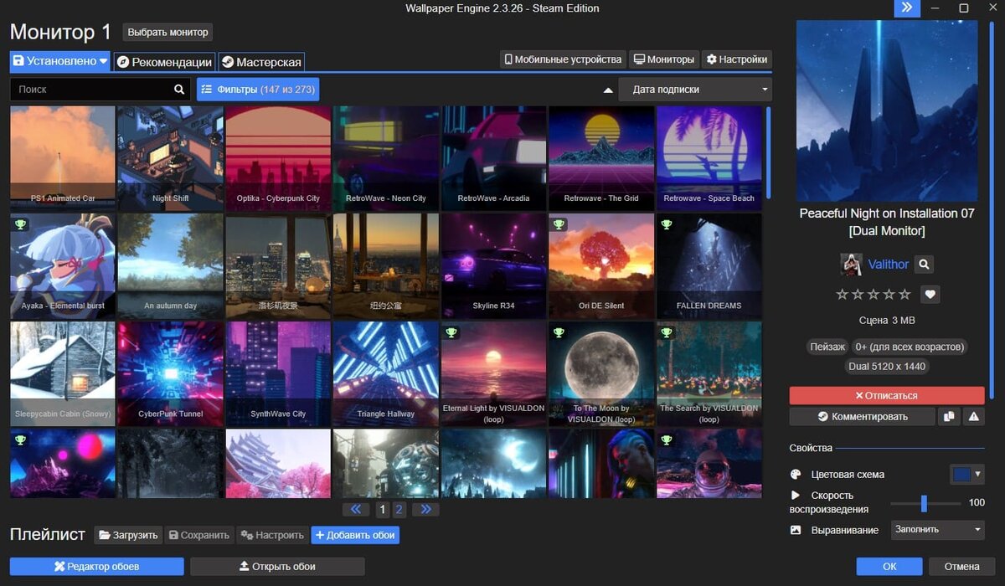
Task: Click Выбрать монитор button
Action: 168,32
